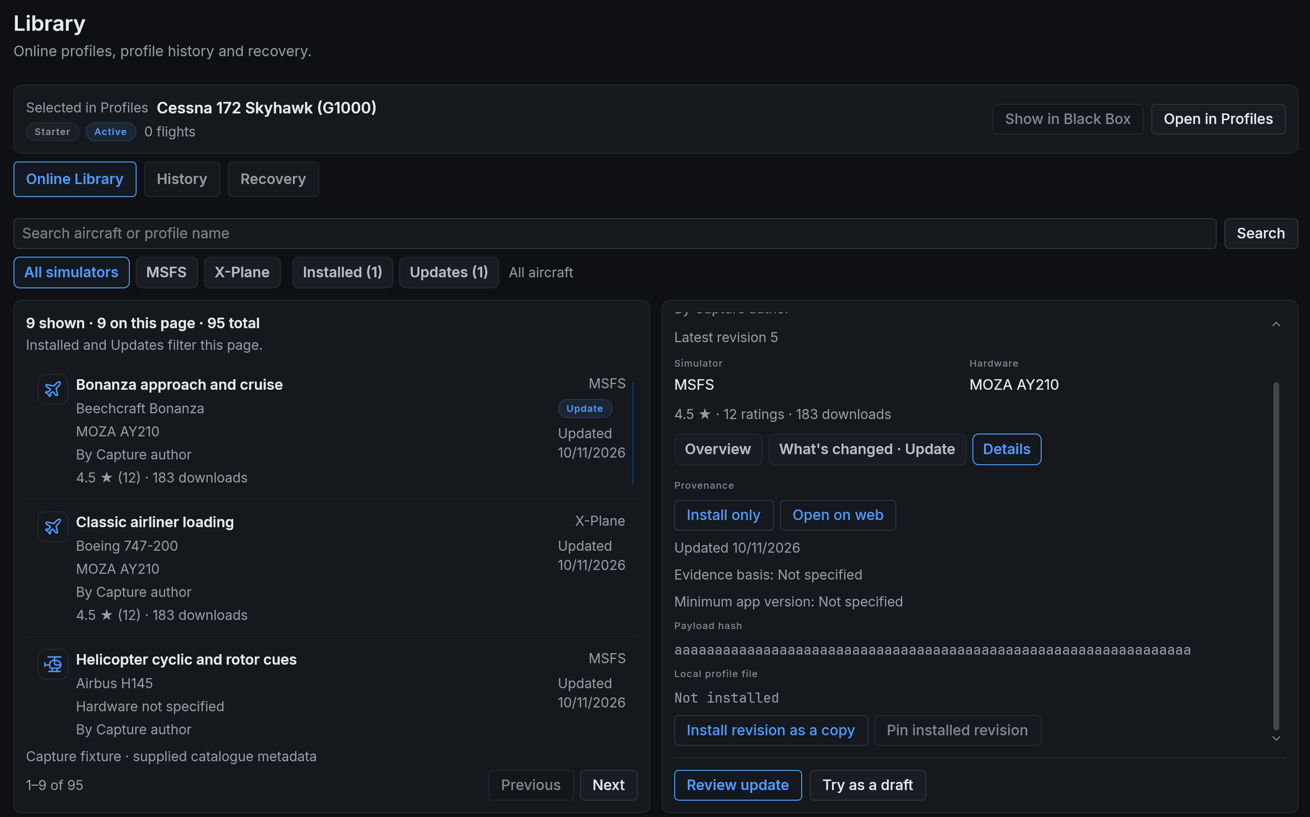Viewport: 1310px width, 817px height.
Task: Click the scroll-up chevron in details panel
Action: (x=1276, y=324)
